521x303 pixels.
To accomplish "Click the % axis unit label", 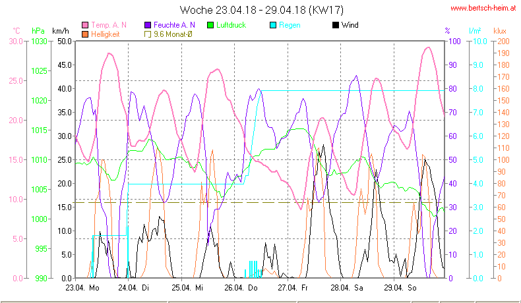I will tap(448, 31).
